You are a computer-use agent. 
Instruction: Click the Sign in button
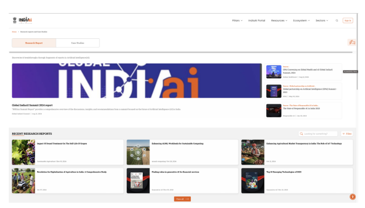(348, 20)
